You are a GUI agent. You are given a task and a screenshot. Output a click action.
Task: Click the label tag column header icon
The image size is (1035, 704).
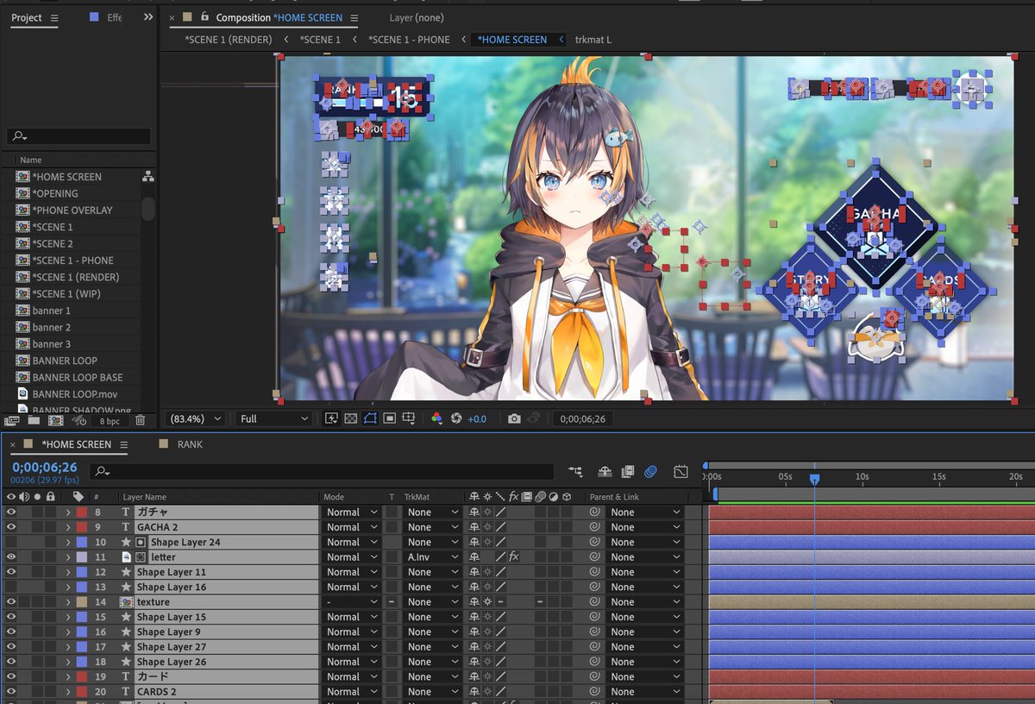[78, 497]
